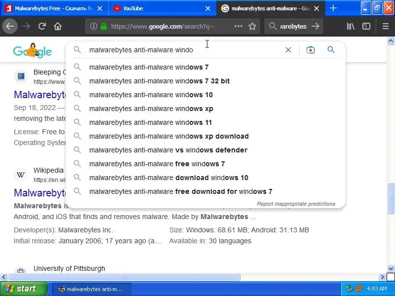Click the Bleeping Computer site favicon
Viewport: 395px width, 296px height.
point(21,76)
